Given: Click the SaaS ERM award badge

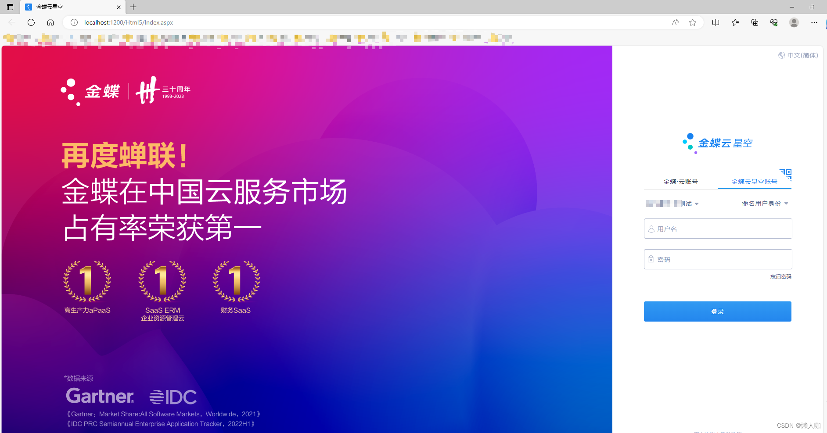Looking at the screenshot, I should [x=162, y=291].
